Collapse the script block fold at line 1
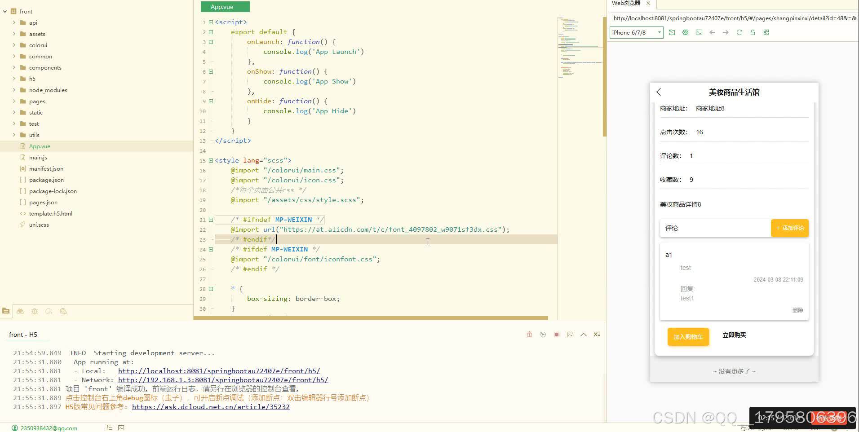 [211, 22]
